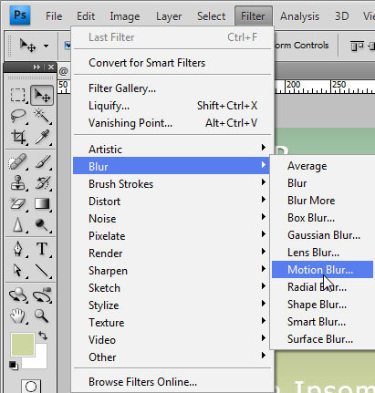Expand the Render submenu
Image resolution: width=375 pixels, height=393 pixels.
(172, 253)
